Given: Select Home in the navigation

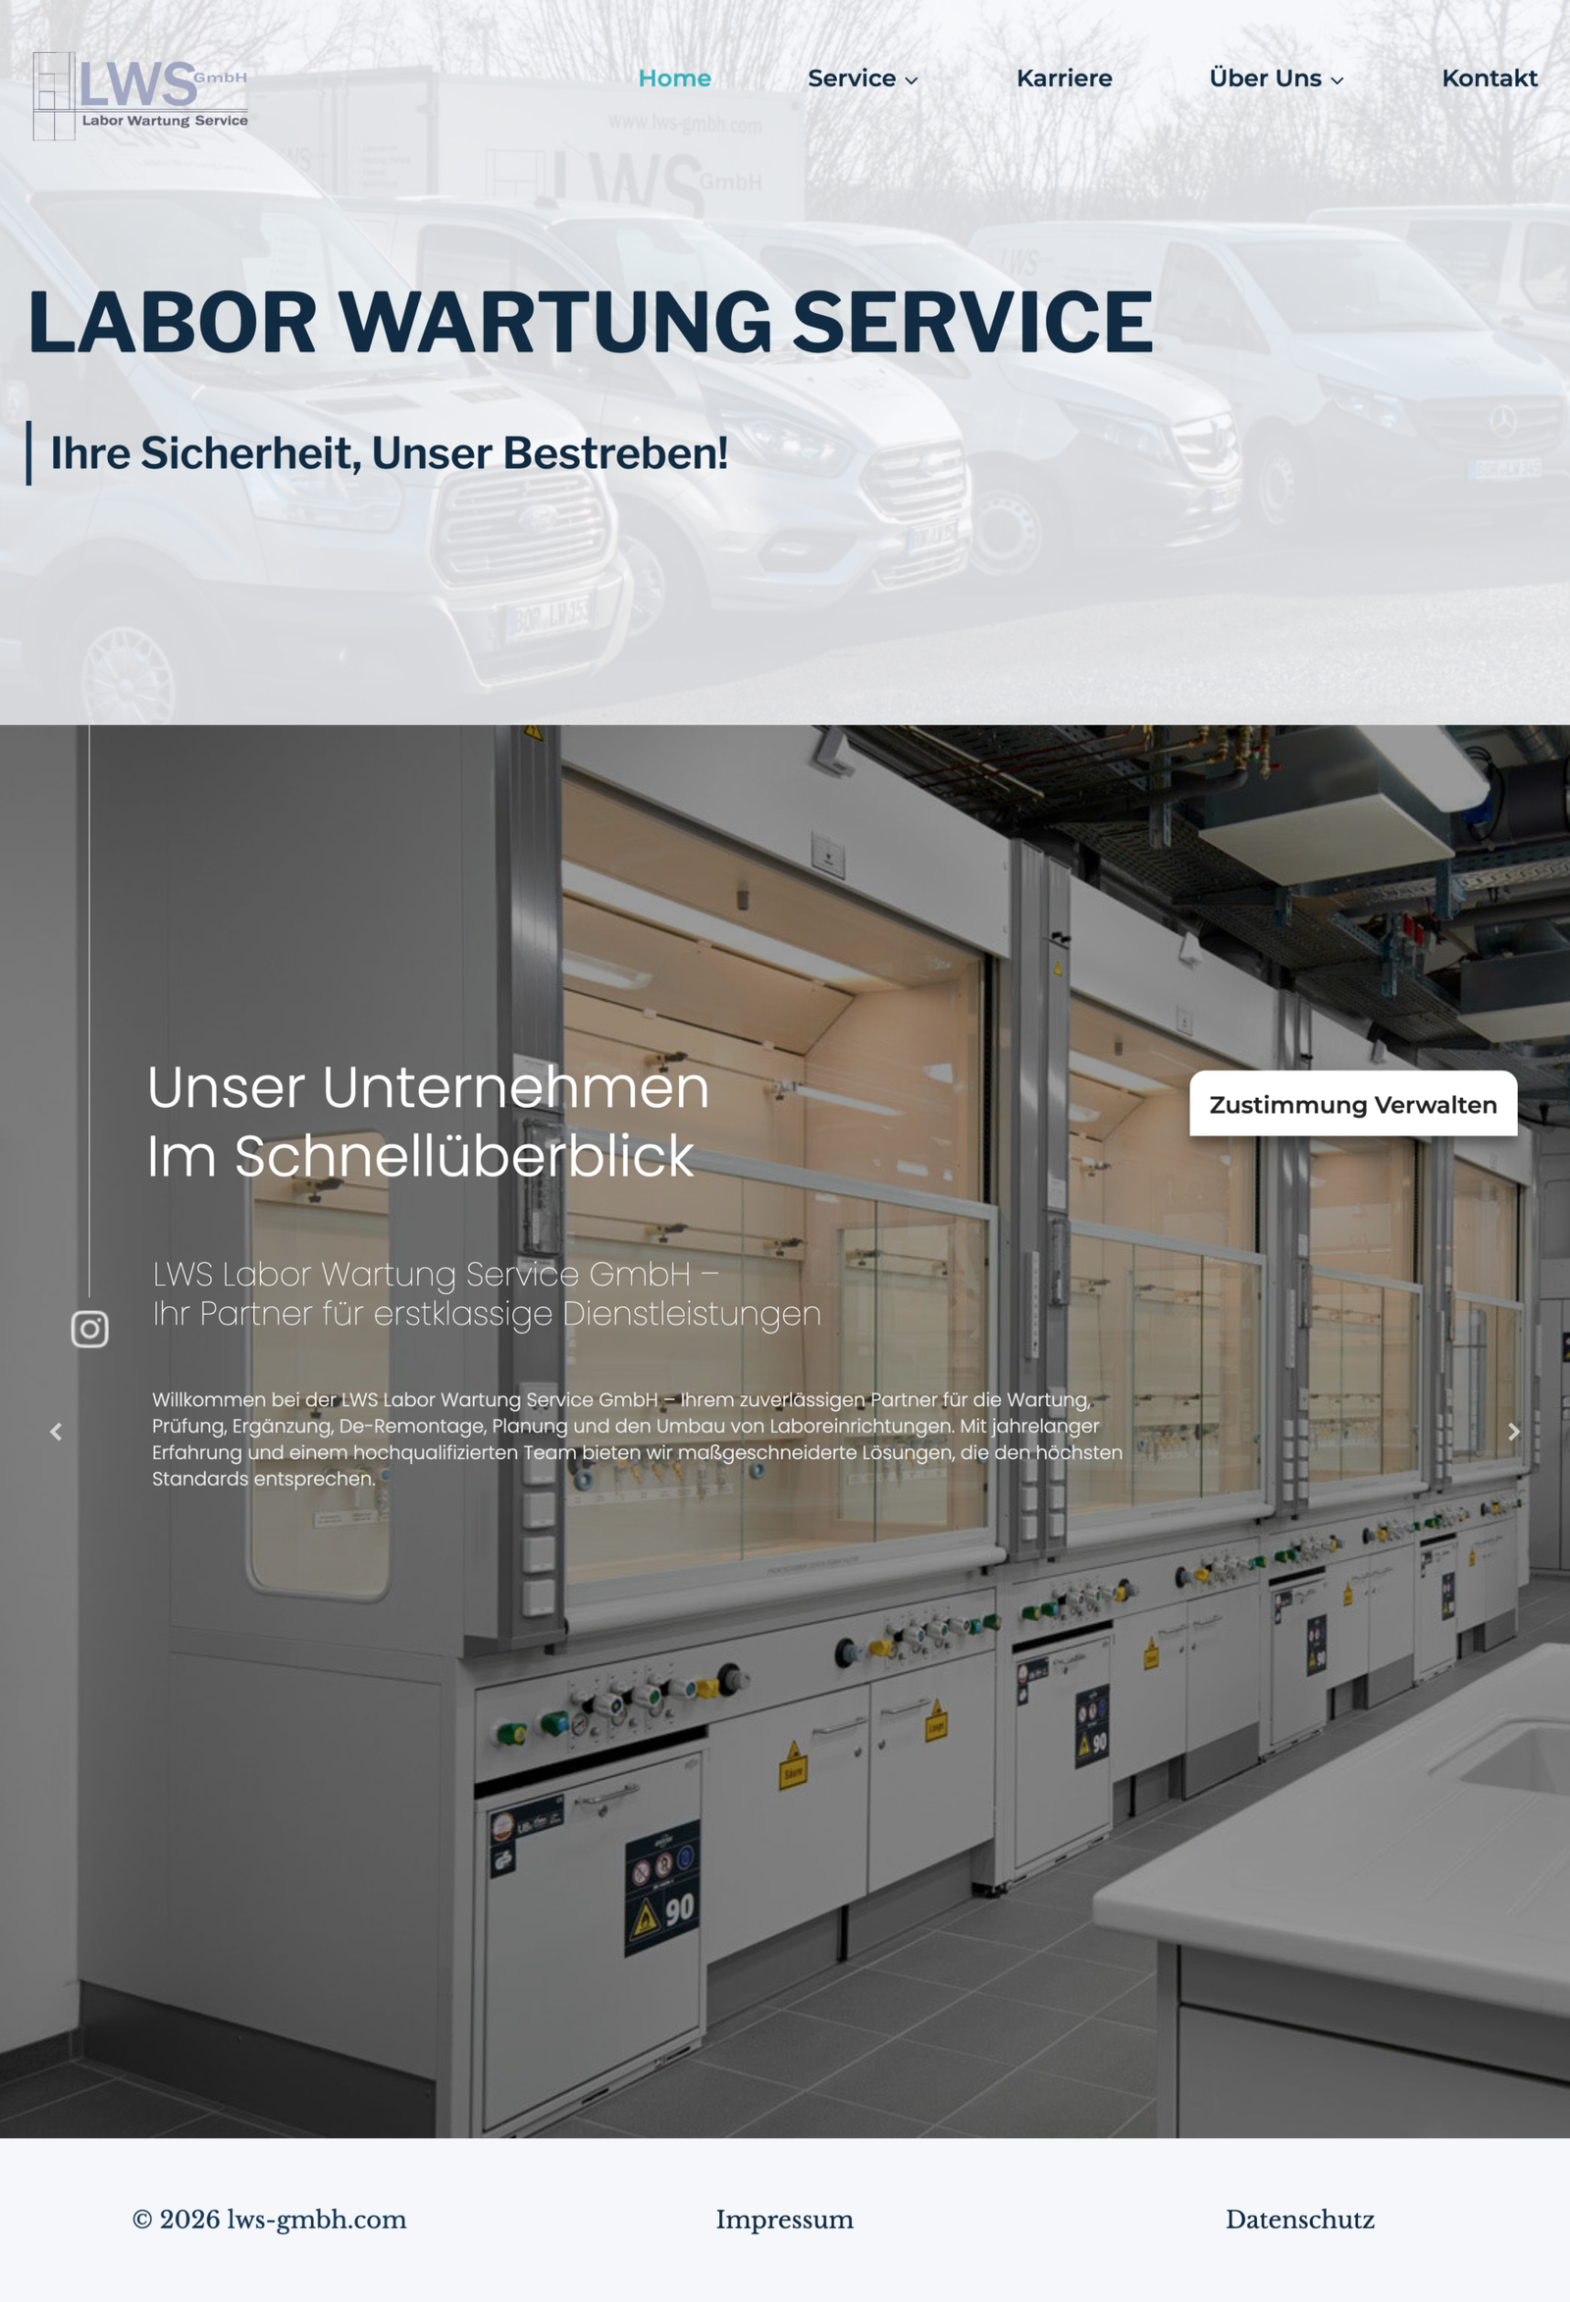Looking at the screenshot, I should pos(673,78).
